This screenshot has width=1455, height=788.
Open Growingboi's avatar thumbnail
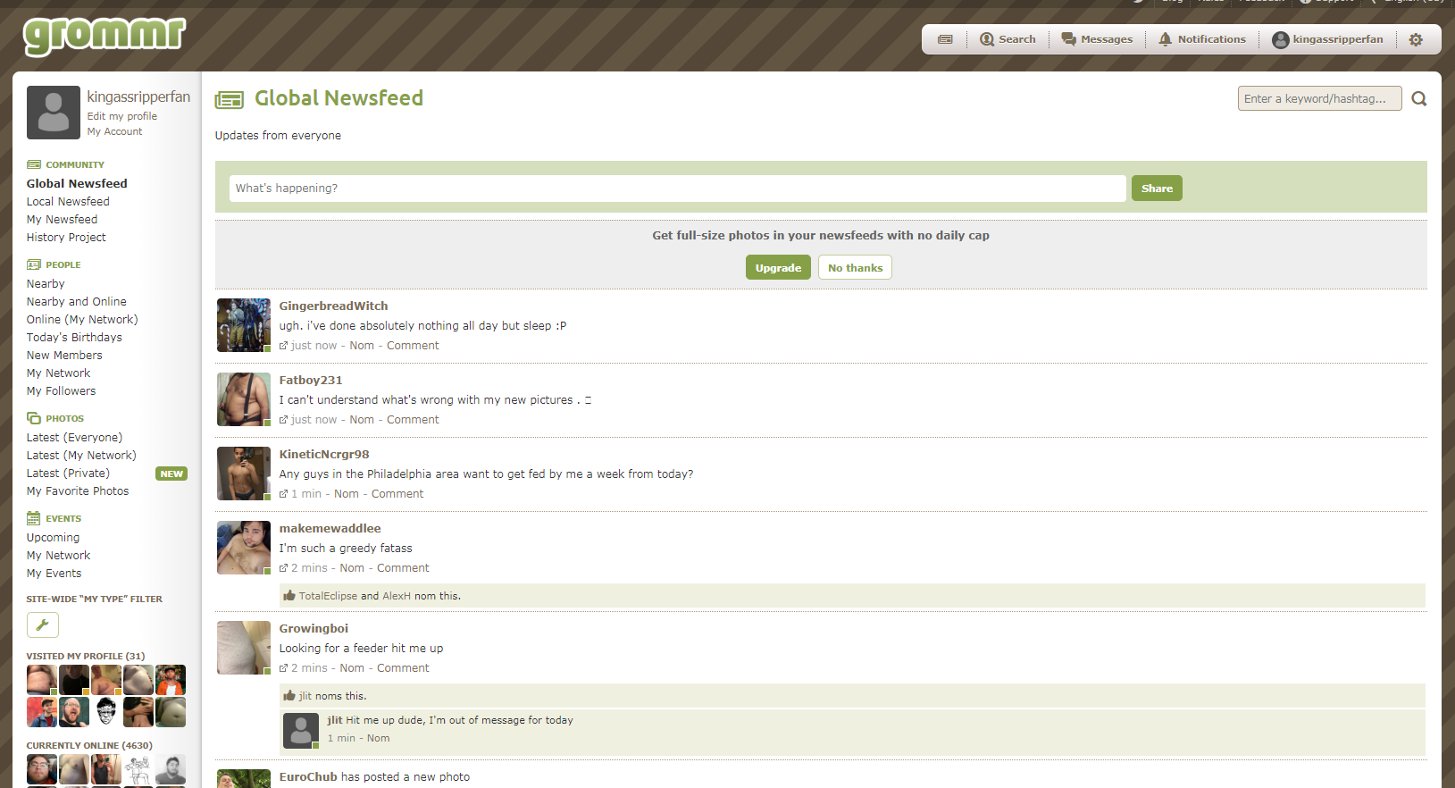click(244, 648)
